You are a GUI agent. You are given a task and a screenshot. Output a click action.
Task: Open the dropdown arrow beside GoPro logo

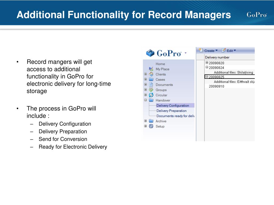186,53
